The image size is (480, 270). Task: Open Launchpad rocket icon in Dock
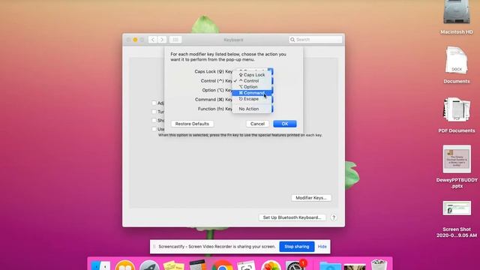(x=149, y=265)
